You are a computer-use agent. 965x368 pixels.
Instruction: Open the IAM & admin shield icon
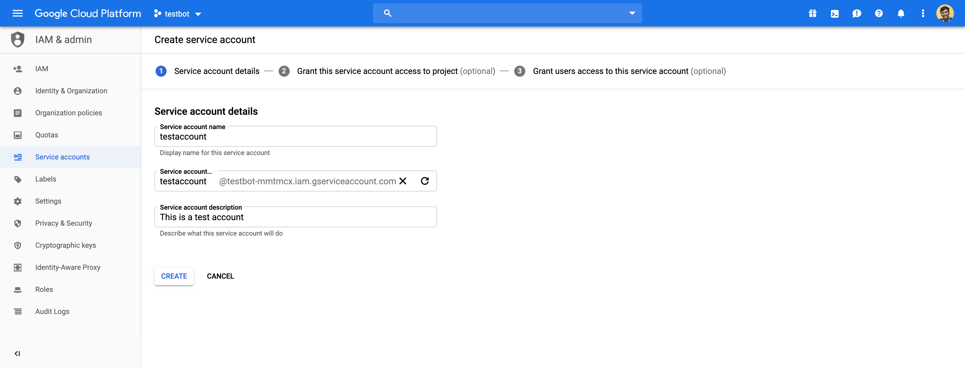[x=18, y=39]
